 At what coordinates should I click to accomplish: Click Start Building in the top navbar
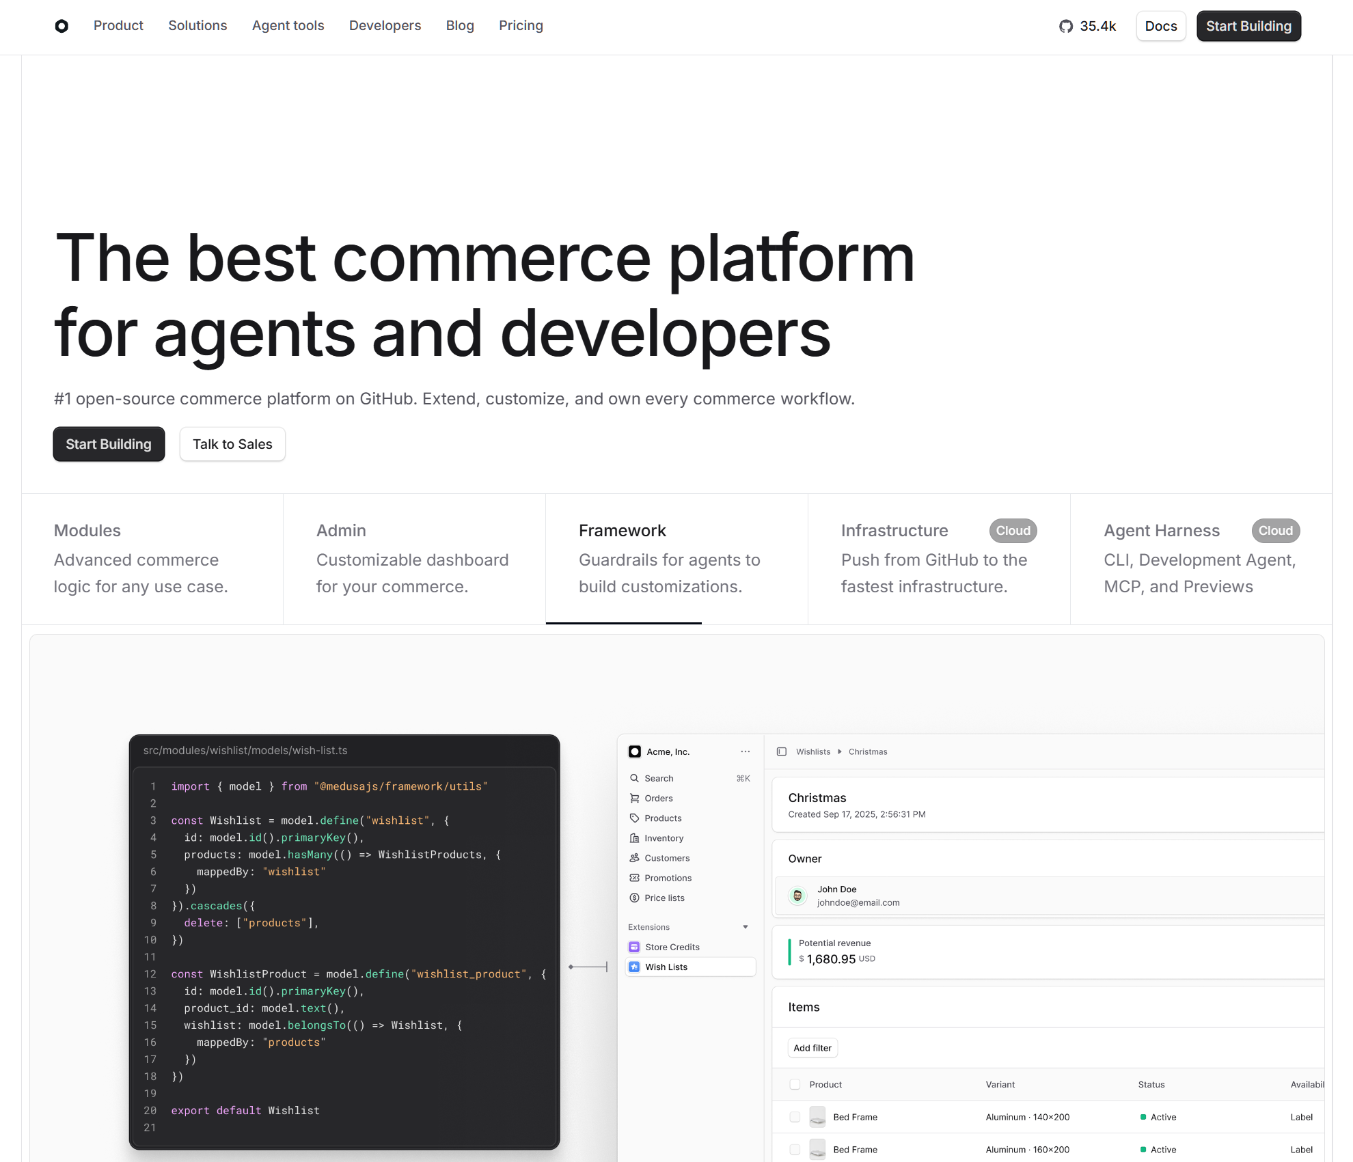[1248, 26]
